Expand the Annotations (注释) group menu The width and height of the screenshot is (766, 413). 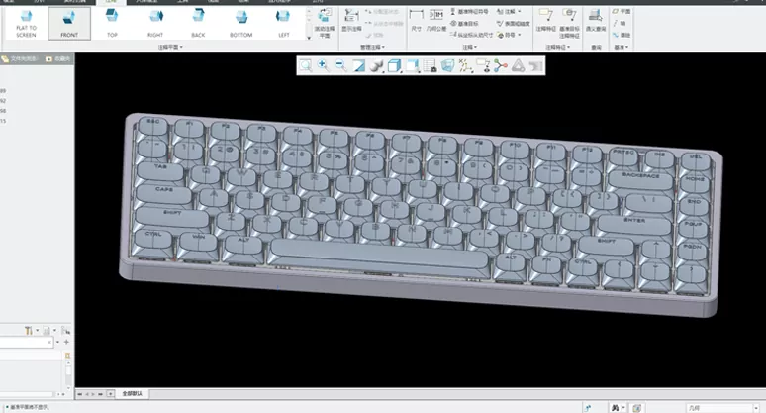pos(469,47)
